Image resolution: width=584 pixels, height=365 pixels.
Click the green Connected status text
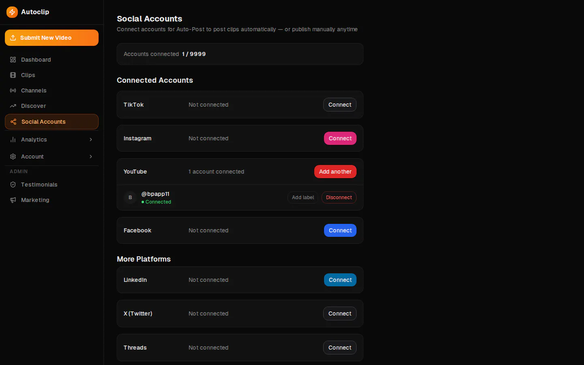pos(158,202)
